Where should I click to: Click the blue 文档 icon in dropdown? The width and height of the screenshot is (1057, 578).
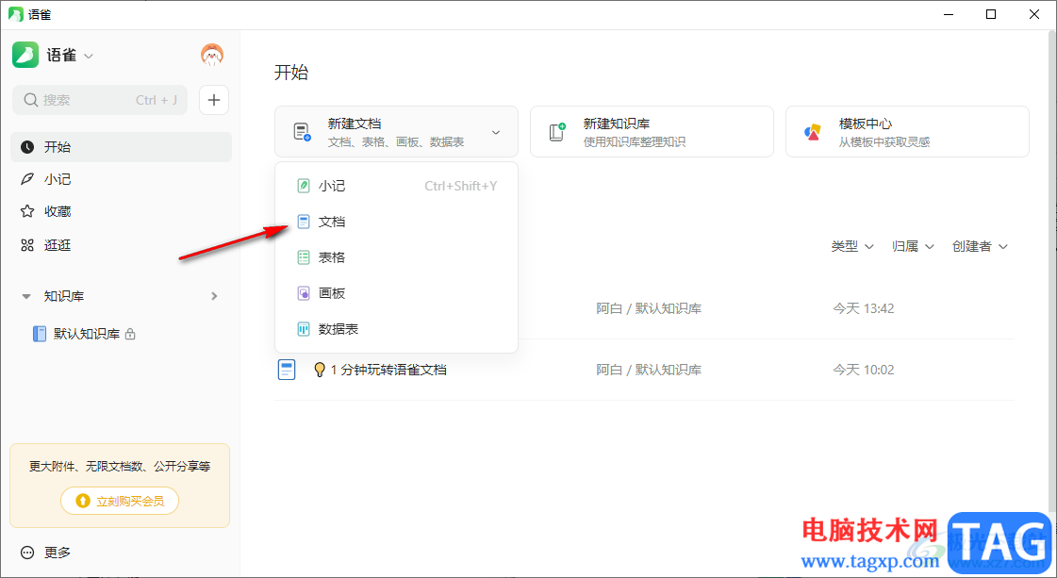[x=304, y=222]
